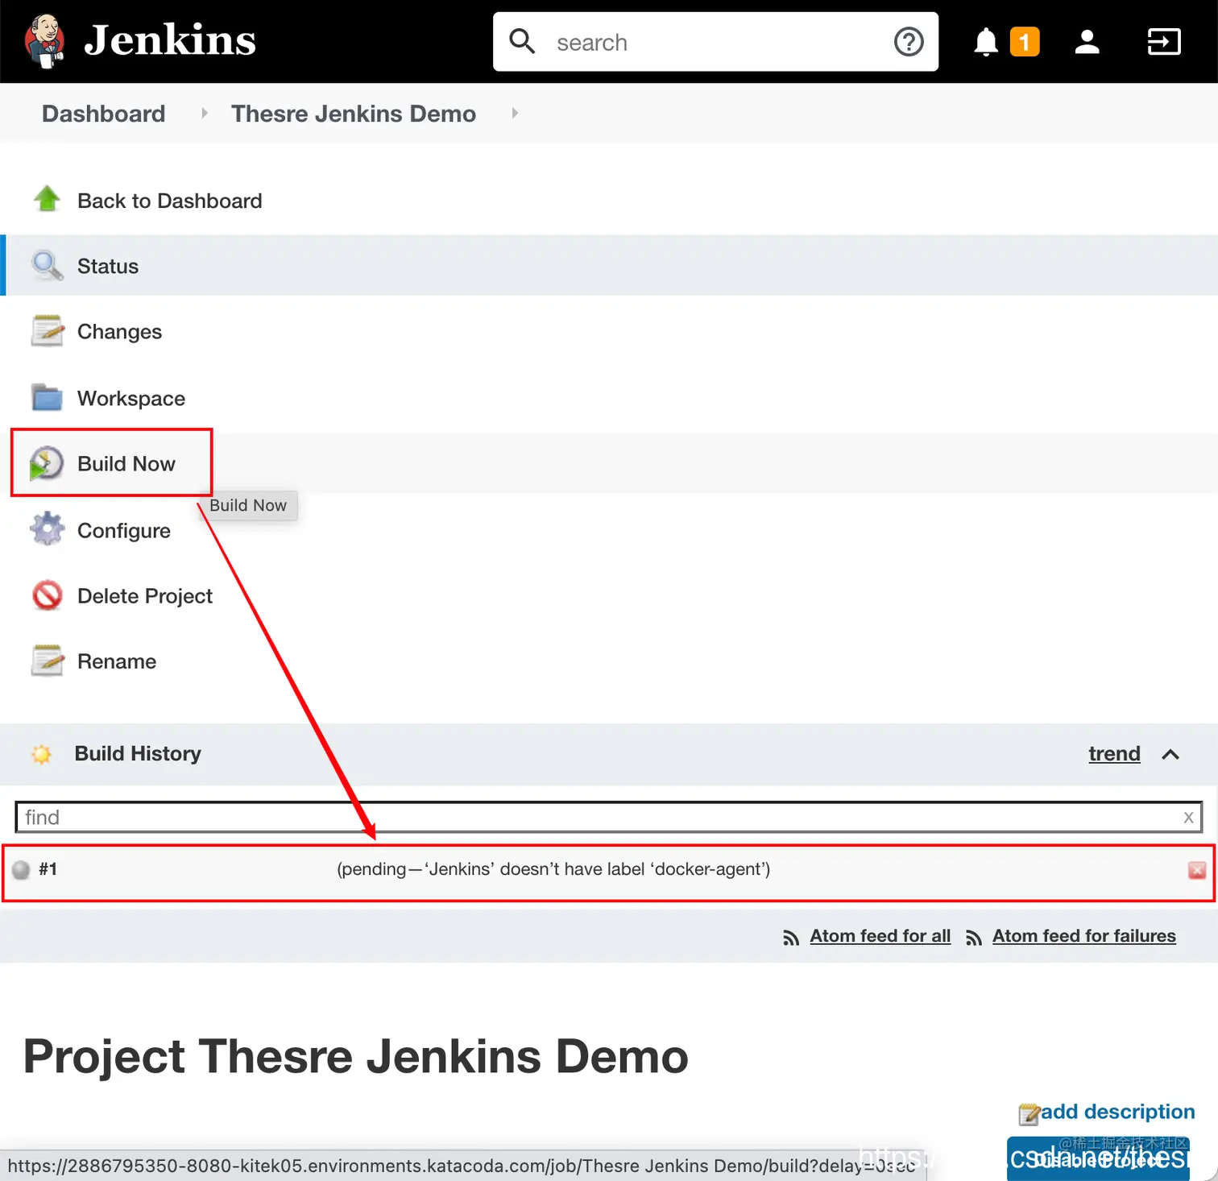This screenshot has width=1218, height=1181.
Task: Open Atom feed for failures
Action: click(1083, 936)
